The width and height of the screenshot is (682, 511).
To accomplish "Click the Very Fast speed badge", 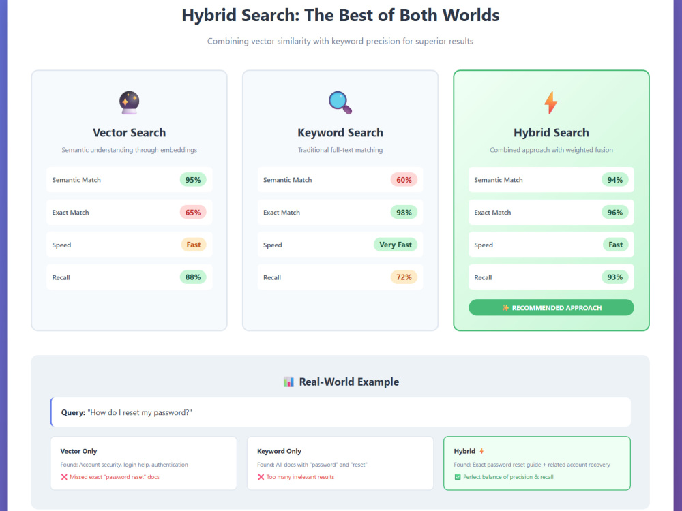I will point(396,245).
